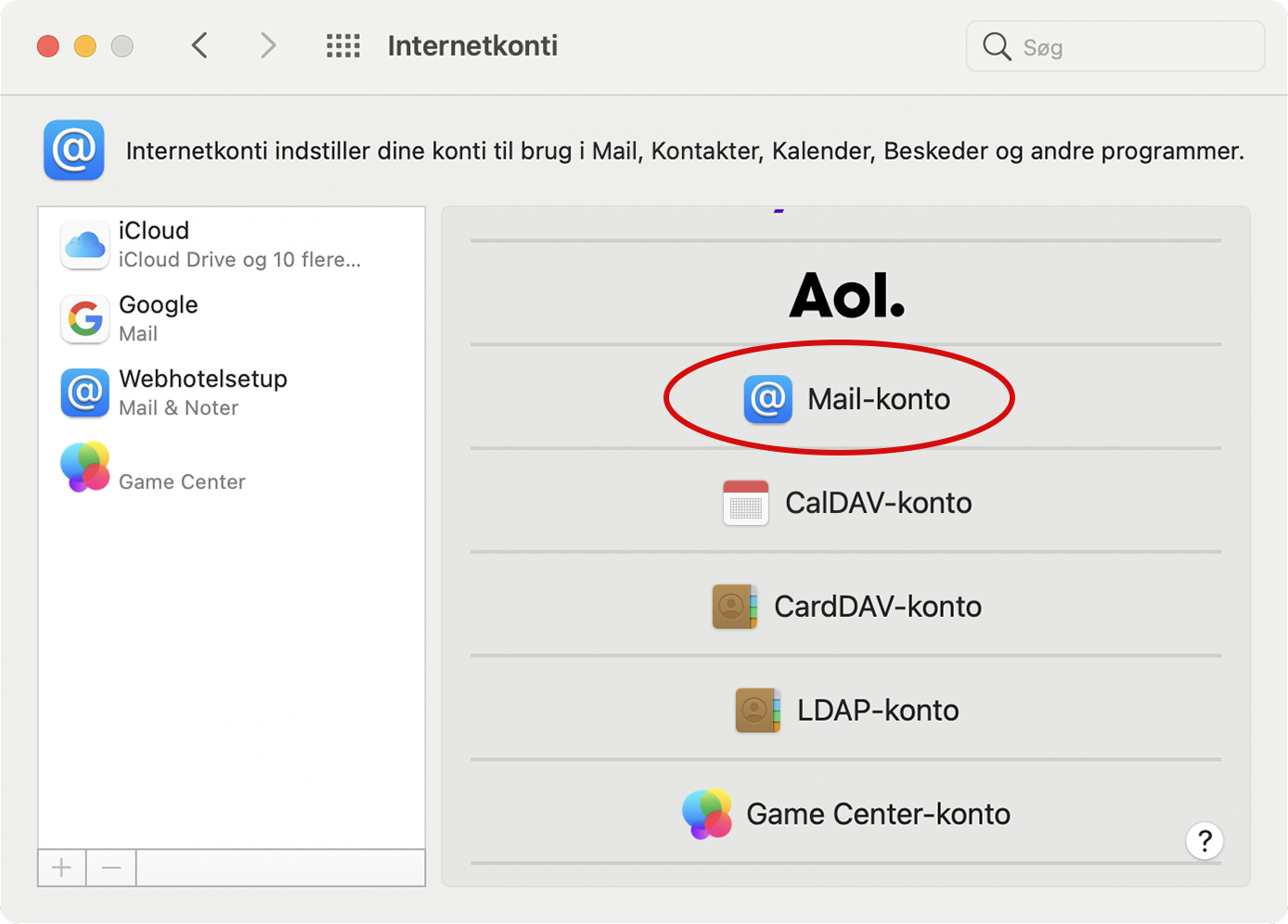1288x924 pixels.
Task: Focus the Søg search field
Action: tap(1115, 46)
